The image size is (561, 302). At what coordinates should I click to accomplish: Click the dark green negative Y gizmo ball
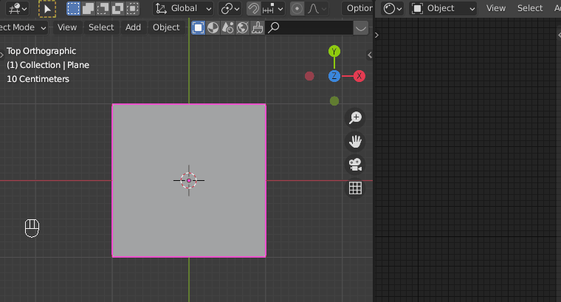click(334, 101)
